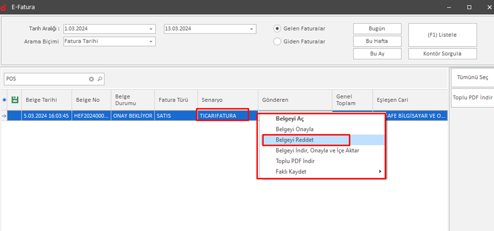The height and width of the screenshot is (231, 494).
Task: Expand the Faklı Kaydet submenu arrow
Action: point(380,172)
